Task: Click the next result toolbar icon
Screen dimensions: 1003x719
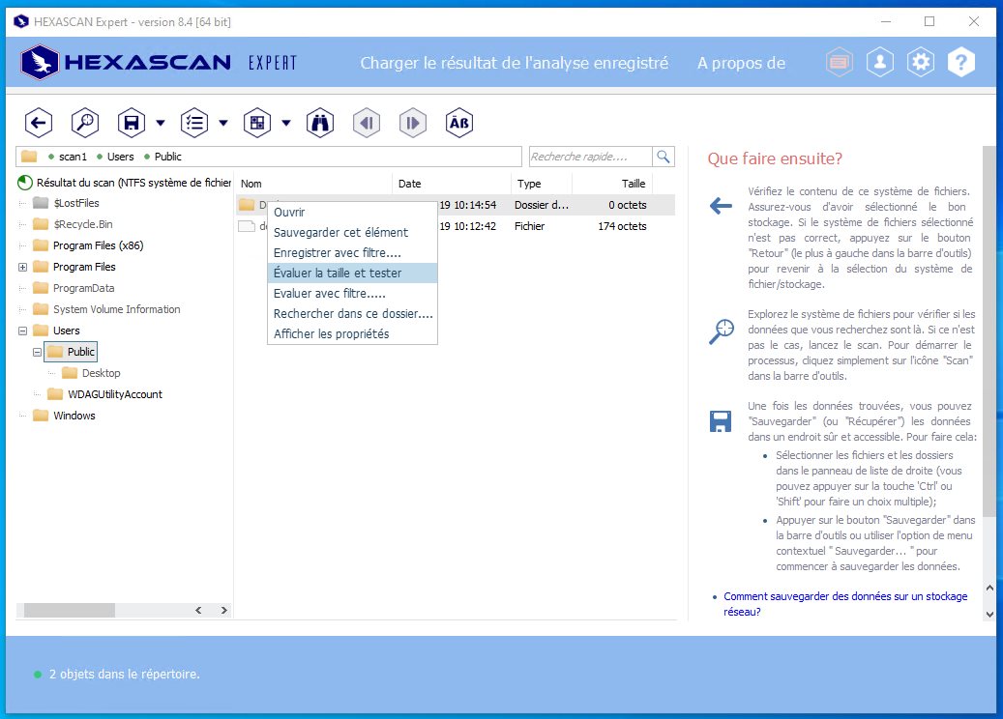Action: (413, 123)
